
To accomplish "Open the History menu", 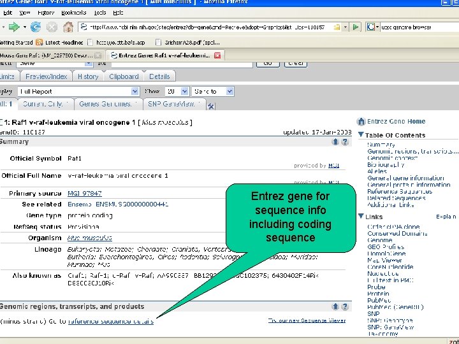I will coord(46,13).
